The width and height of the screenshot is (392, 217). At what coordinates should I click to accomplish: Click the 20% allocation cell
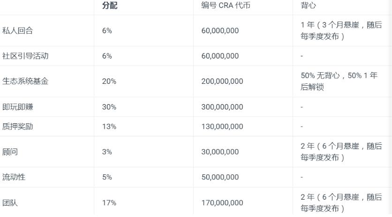(109, 81)
